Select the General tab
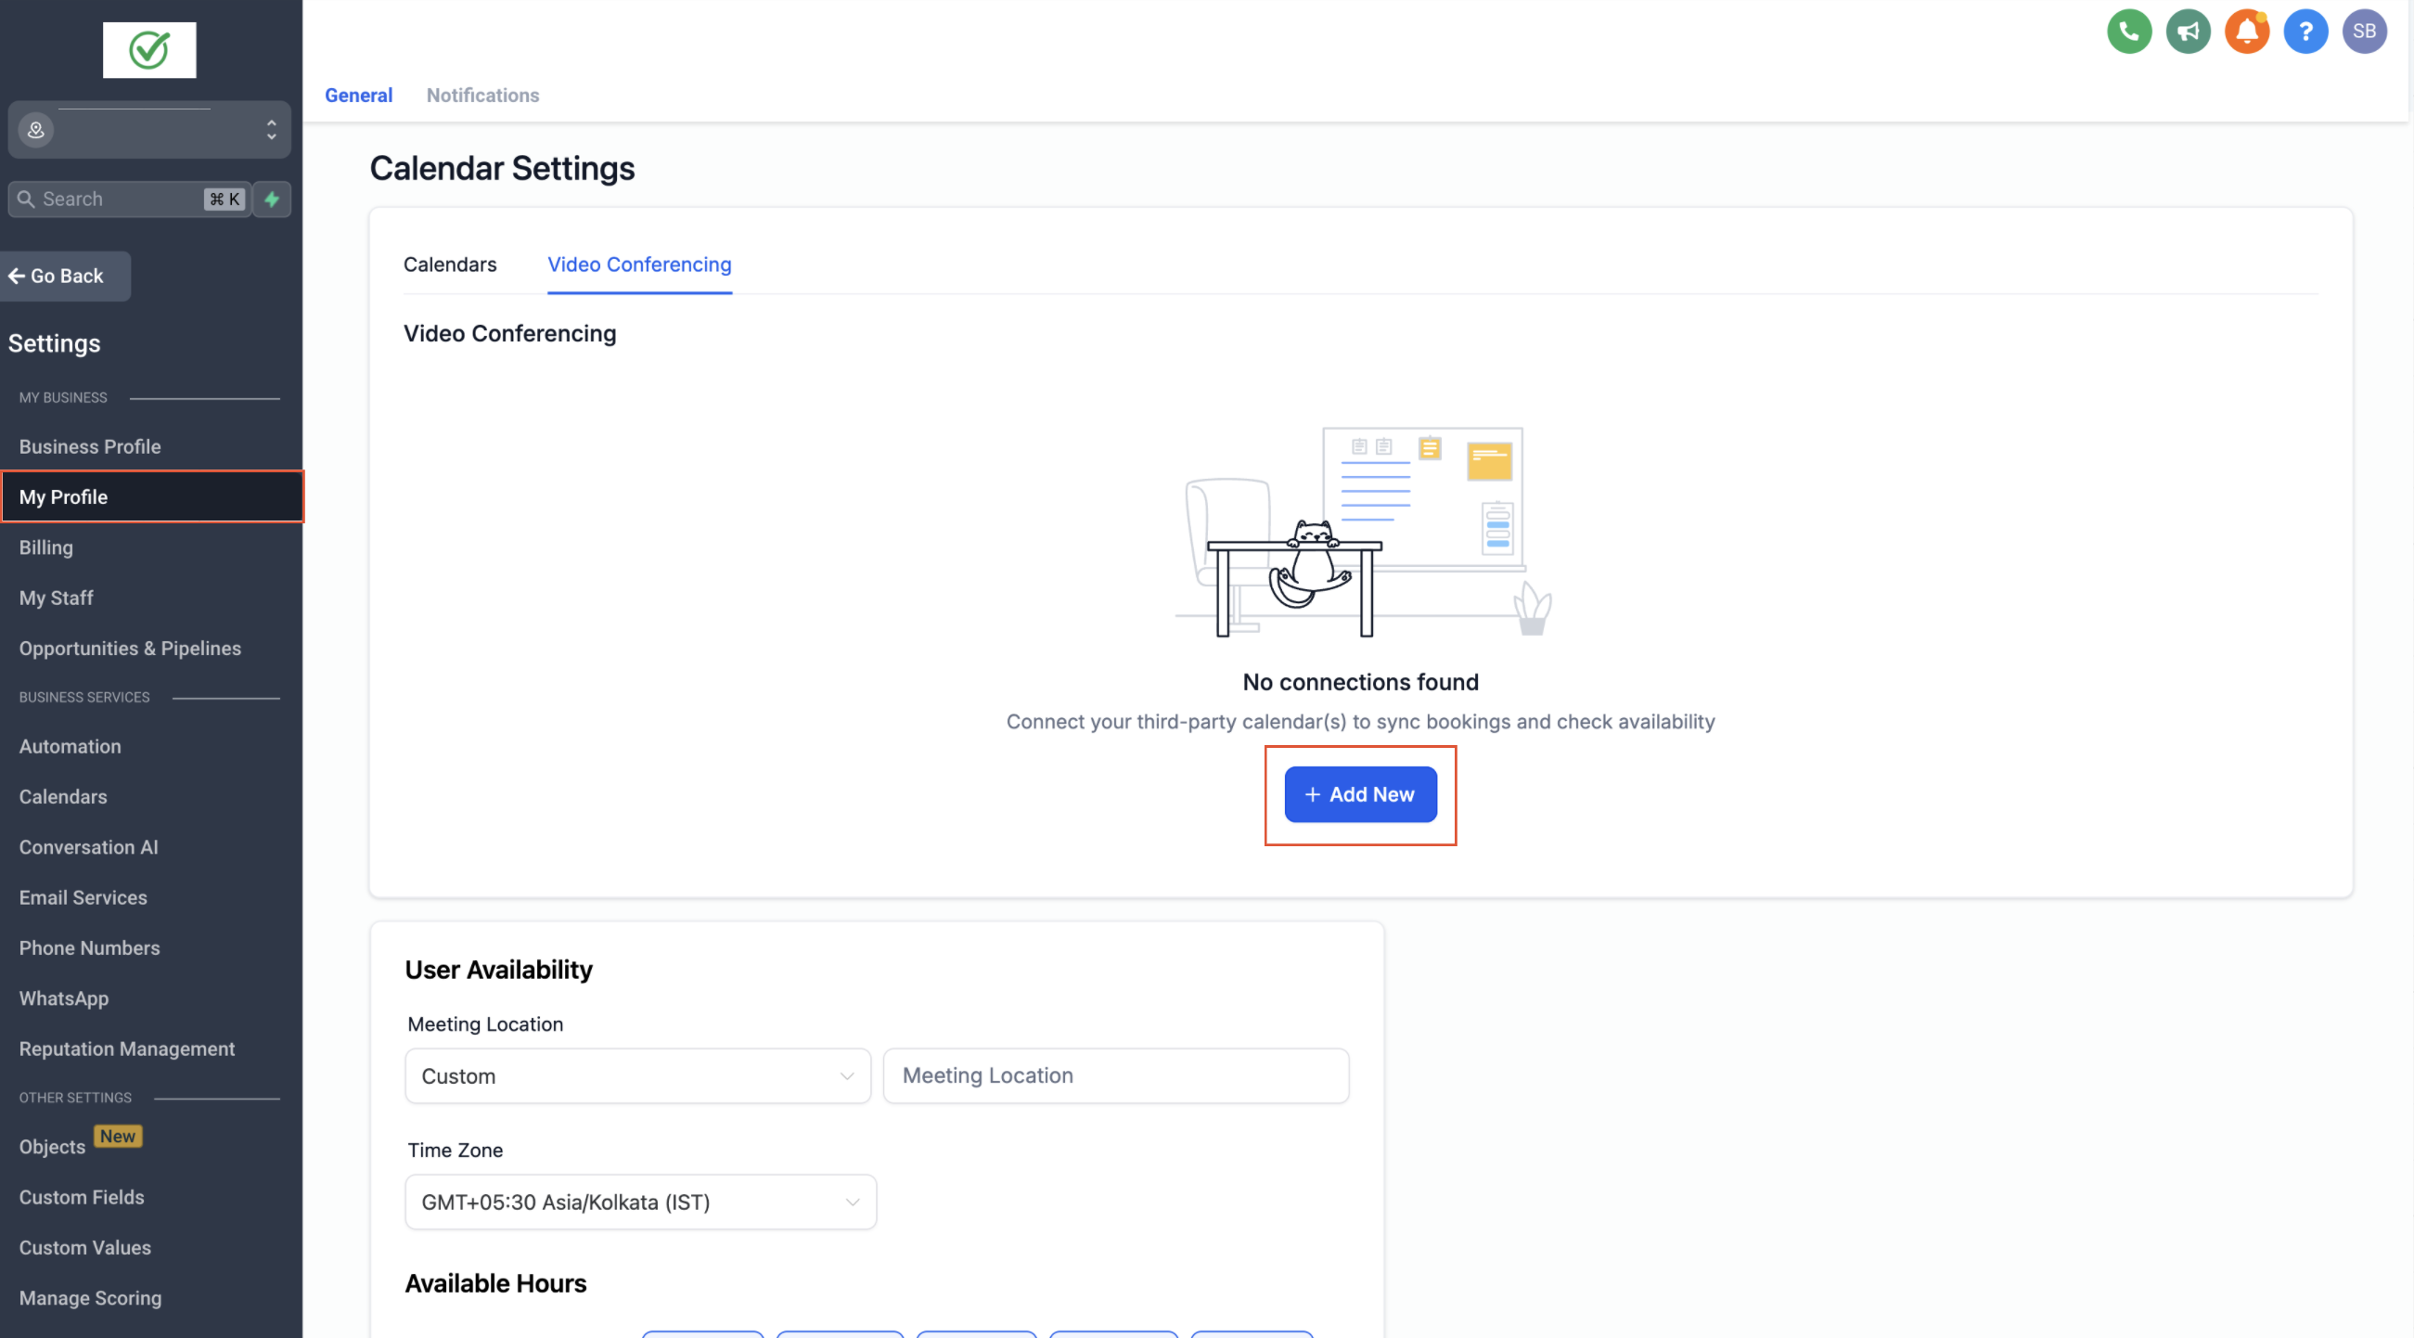The image size is (2414, 1338). pos(358,95)
